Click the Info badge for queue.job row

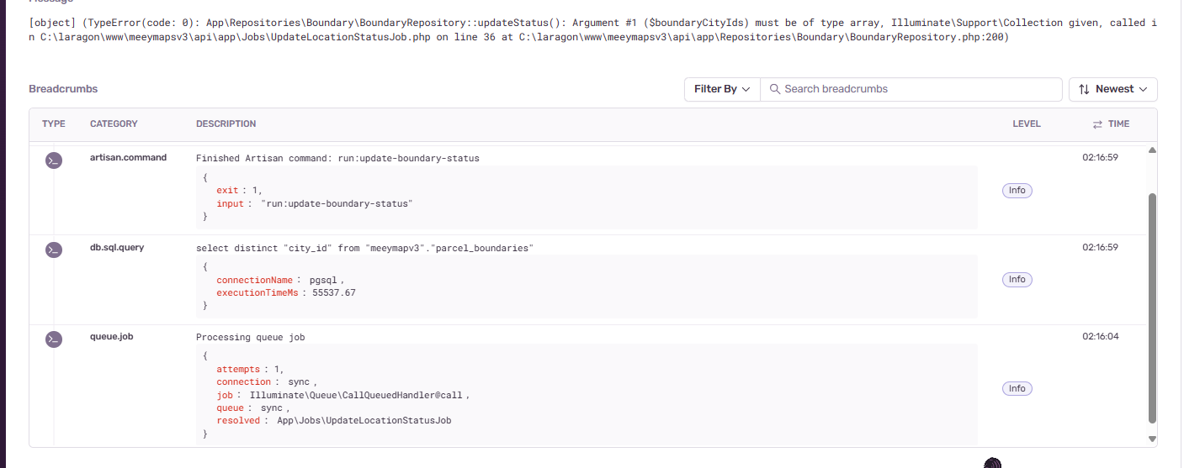pos(1017,389)
